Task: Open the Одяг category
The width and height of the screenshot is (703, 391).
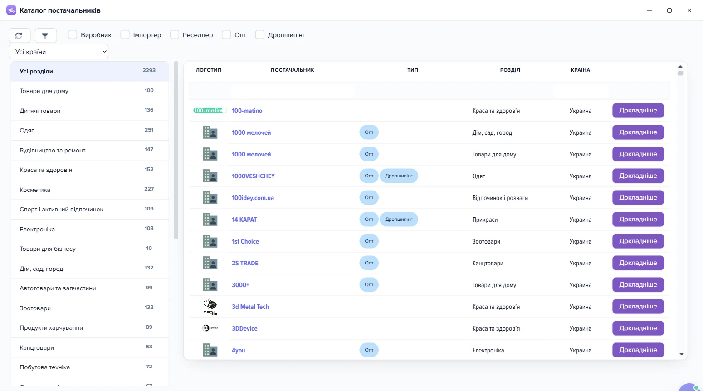Action: coord(90,131)
